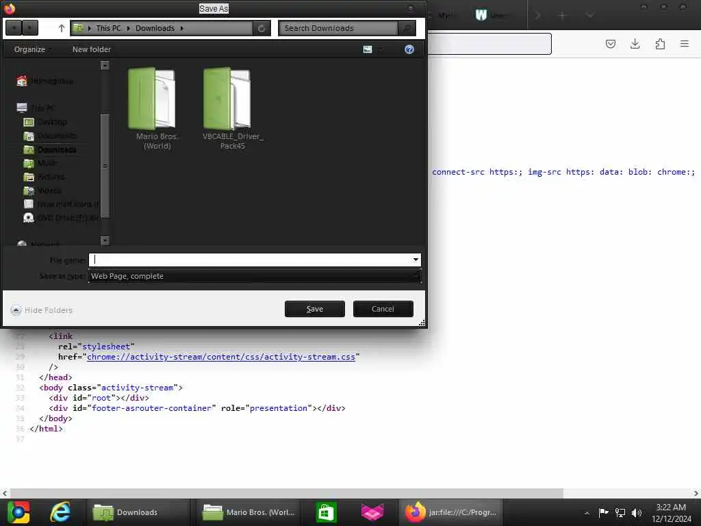Click the horizontal scrollbar left arrow

coord(5,493)
